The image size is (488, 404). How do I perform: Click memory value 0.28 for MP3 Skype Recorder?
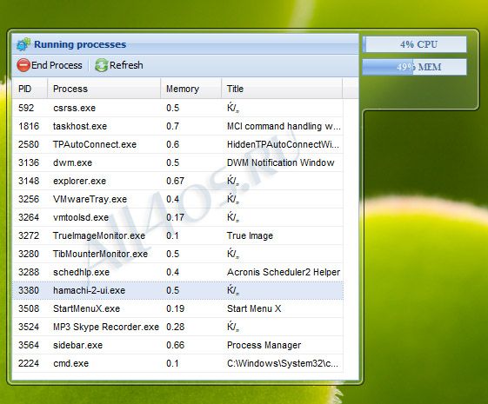[175, 327]
